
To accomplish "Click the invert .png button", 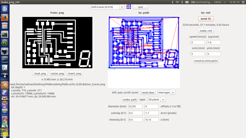I will (x=74, y=73).
